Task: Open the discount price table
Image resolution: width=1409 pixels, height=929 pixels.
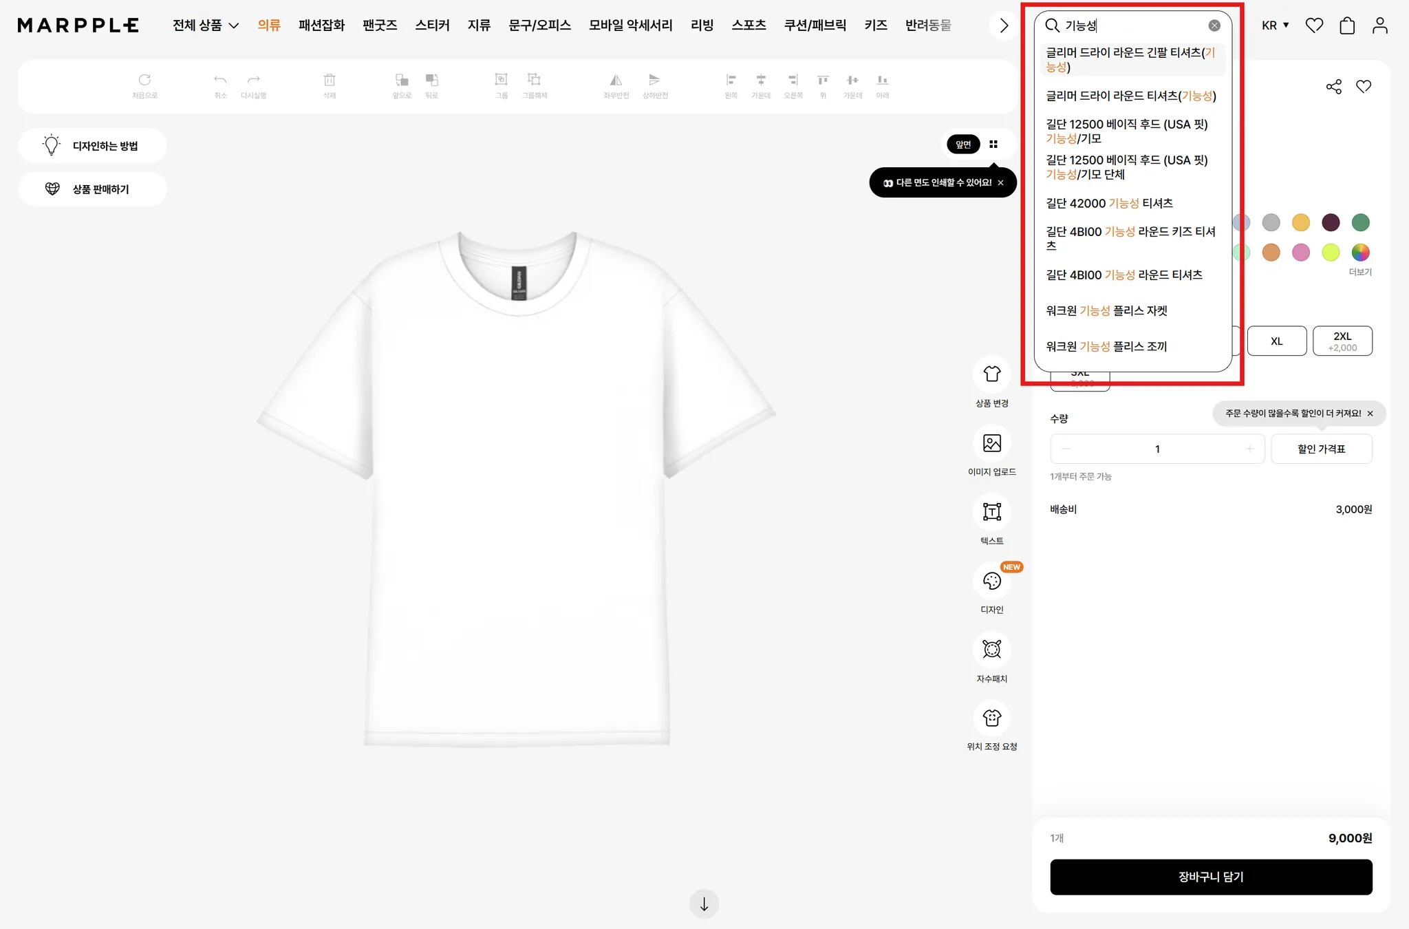Action: pos(1321,449)
